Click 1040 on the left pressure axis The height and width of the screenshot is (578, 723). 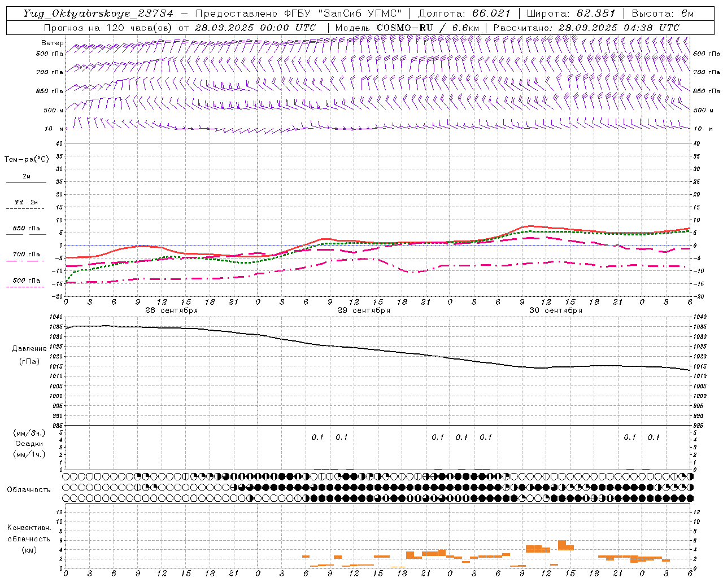tap(56, 317)
